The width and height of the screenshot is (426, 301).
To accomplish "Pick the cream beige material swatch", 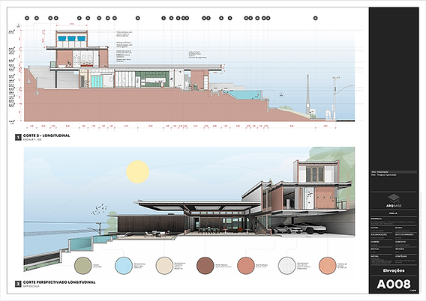I will 164,266.
